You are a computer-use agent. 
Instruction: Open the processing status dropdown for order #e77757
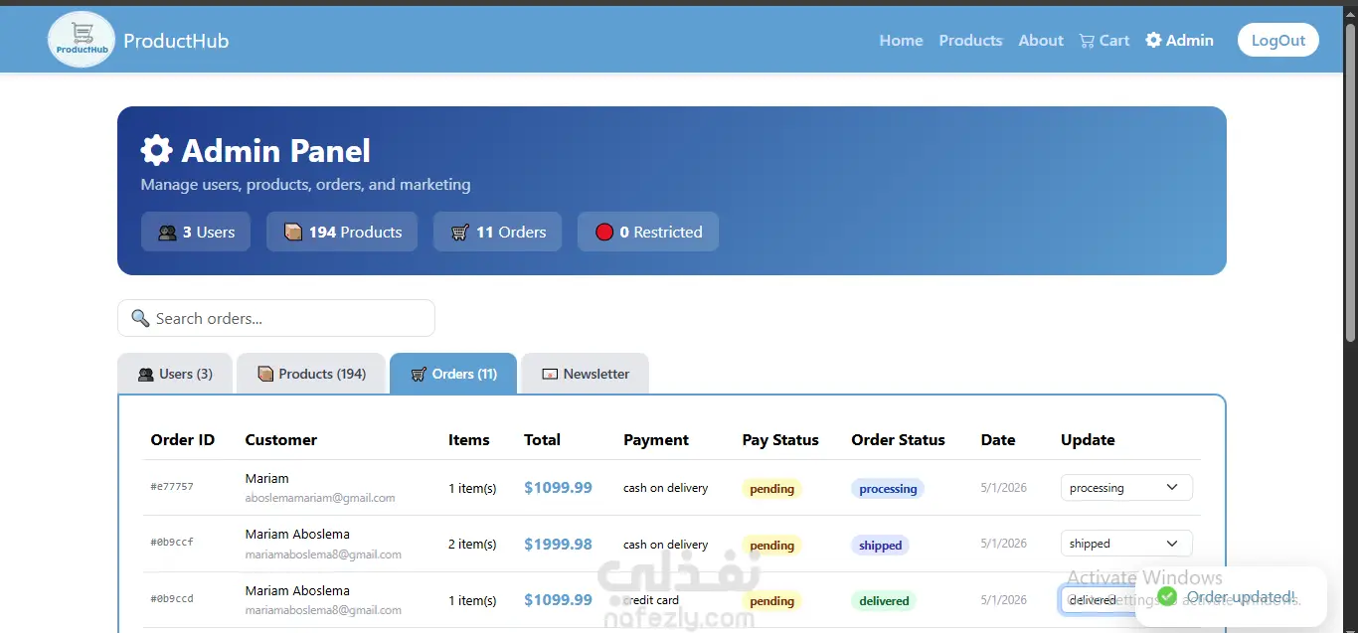click(x=1126, y=488)
